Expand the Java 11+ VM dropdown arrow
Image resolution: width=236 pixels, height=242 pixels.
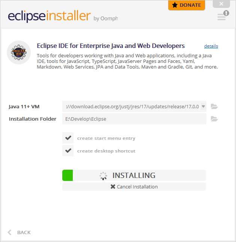tap(203, 106)
